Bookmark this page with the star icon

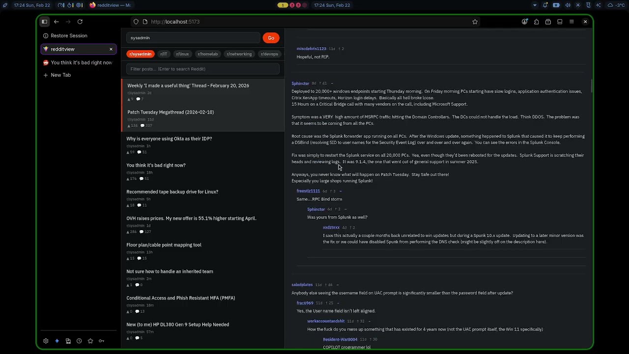pyautogui.click(x=475, y=22)
